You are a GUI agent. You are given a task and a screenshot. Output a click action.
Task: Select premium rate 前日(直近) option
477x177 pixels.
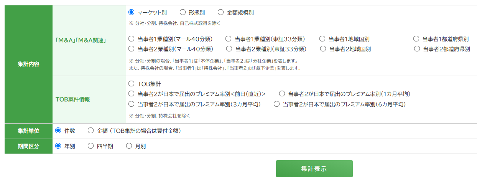pos(131,94)
